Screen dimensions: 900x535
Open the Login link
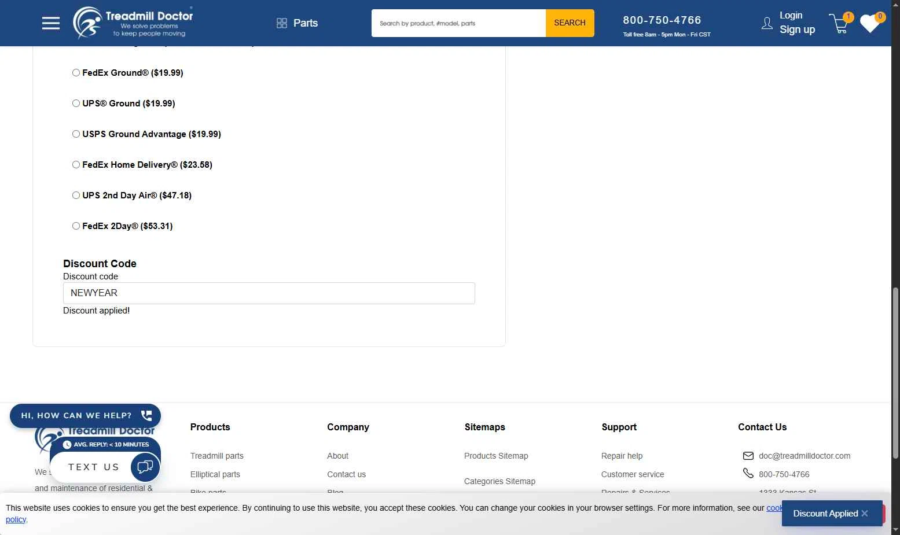(x=791, y=16)
